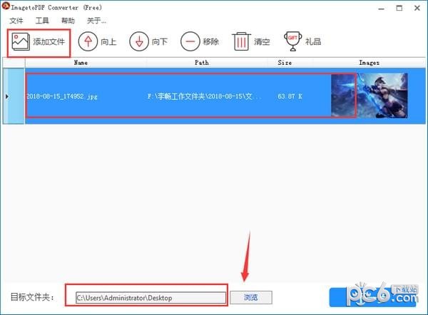Viewport: 428px width, 315px height.
Task: Select the file 2018-08-15_174952.jpg
Action: (62, 96)
